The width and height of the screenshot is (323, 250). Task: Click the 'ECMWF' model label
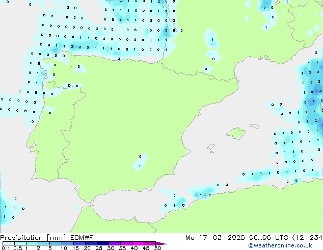pyautogui.click(x=82, y=238)
